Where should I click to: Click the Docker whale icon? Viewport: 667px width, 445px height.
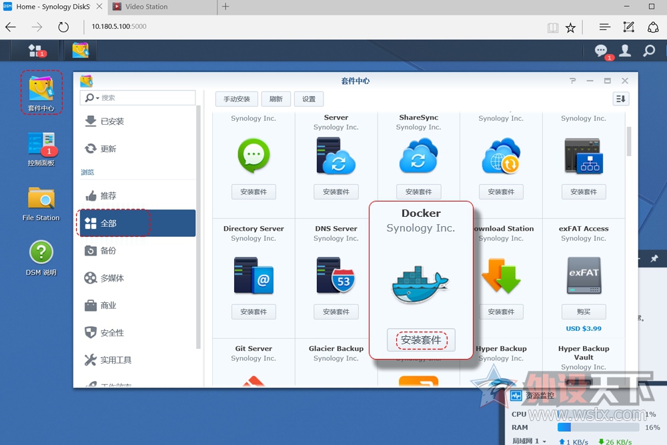pos(420,284)
